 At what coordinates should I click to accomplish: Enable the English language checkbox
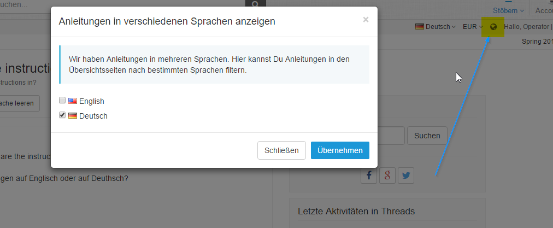tap(62, 101)
